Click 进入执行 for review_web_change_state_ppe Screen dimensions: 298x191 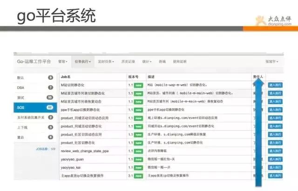[x=275, y=151]
